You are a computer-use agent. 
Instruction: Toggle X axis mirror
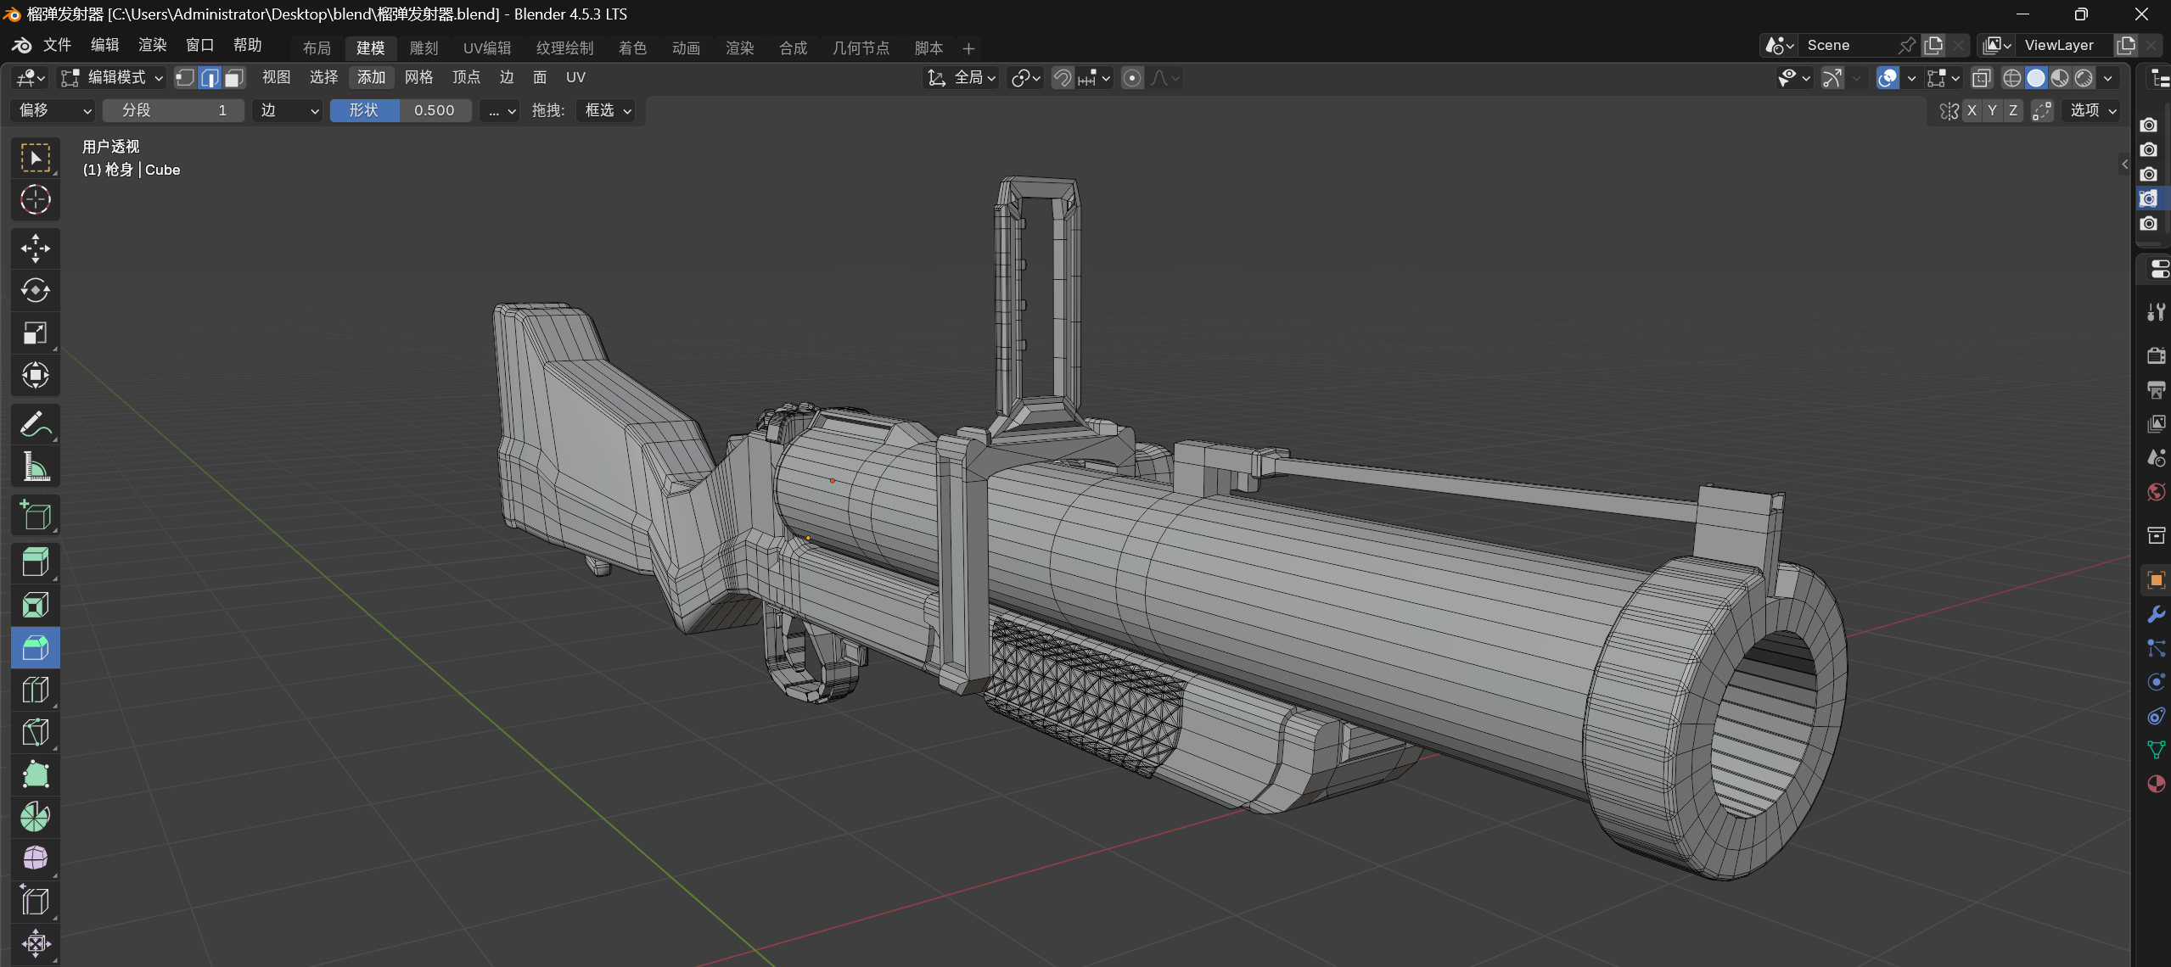pyautogui.click(x=1972, y=111)
